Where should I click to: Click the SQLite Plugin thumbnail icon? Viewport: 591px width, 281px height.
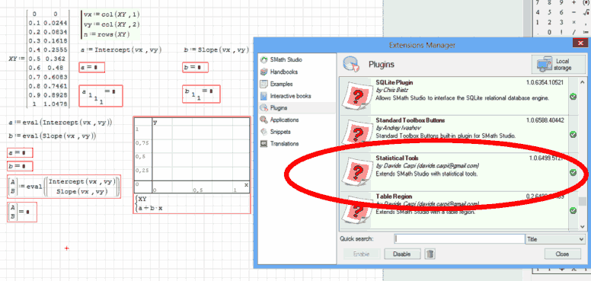tap(356, 95)
